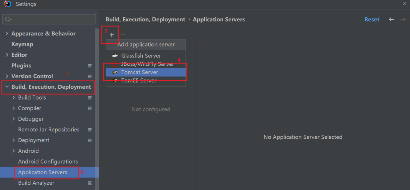Expand the Version Control section
The width and height of the screenshot is (410, 190).
click(7, 76)
